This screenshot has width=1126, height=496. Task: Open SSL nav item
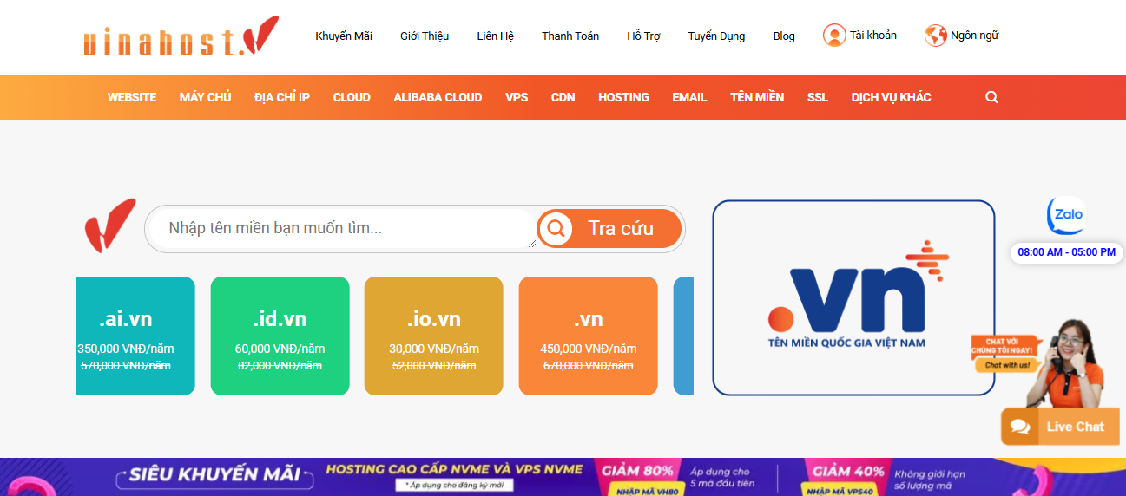(x=818, y=97)
